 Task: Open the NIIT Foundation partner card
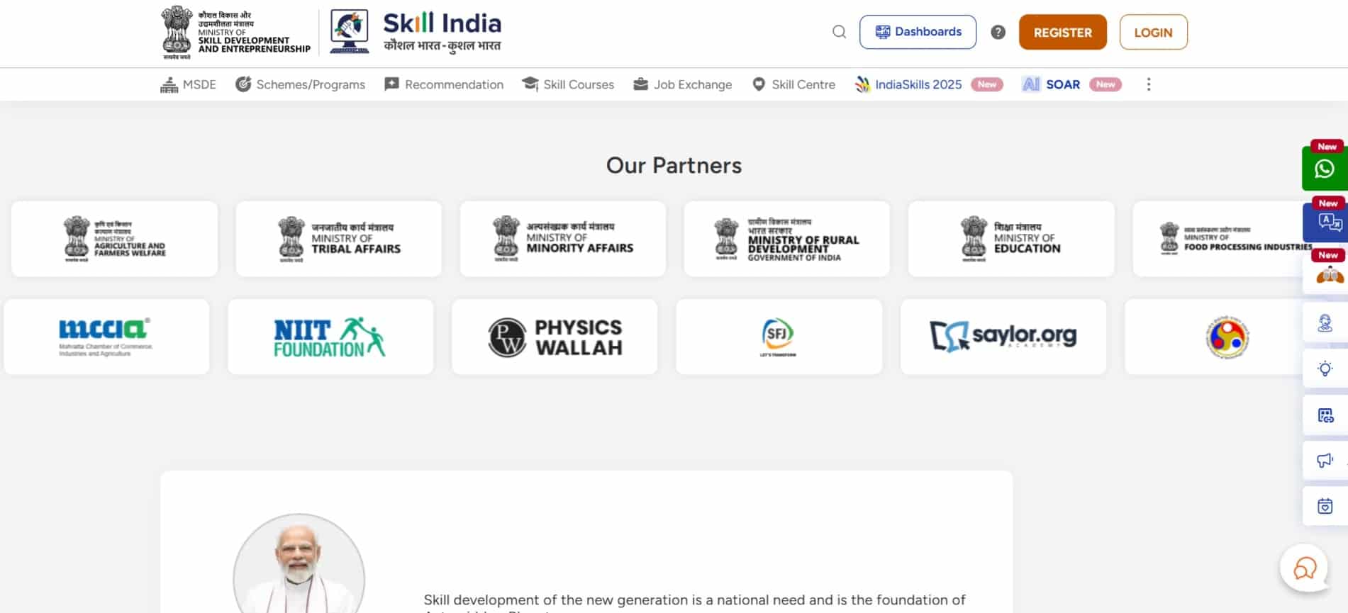[x=330, y=337]
